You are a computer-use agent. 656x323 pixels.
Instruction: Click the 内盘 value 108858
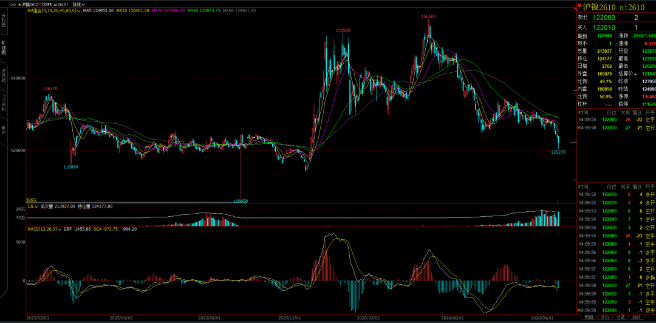click(604, 89)
